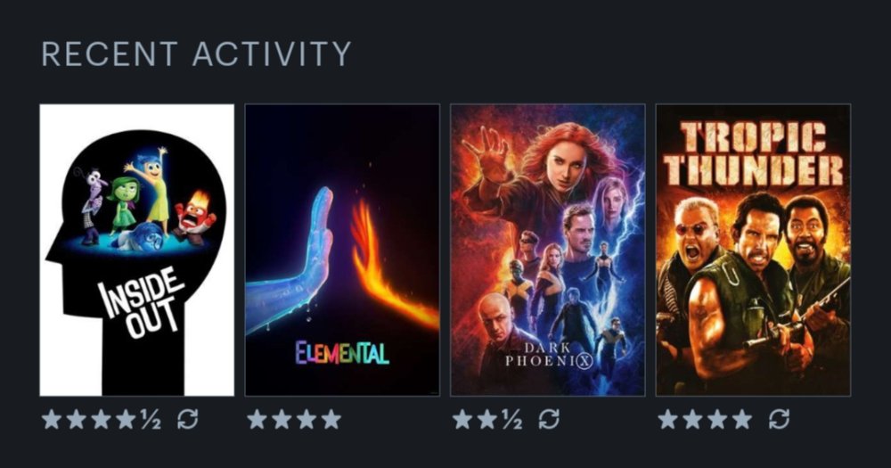Open the Inside Out poster
The image size is (891, 468).
tap(136, 250)
